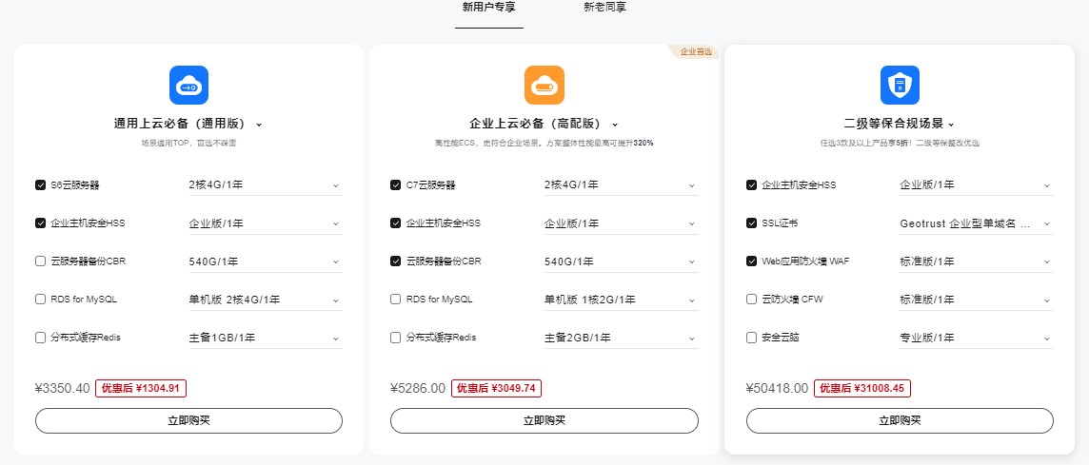Click the 优惠后 ¥31008.45 price tag
The width and height of the screenshot is (1089, 465).
click(x=861, y=389)
